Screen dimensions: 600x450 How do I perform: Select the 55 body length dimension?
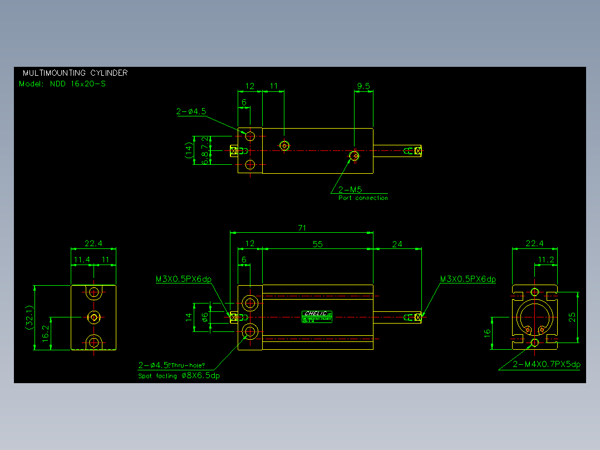[x=318, y=244]
